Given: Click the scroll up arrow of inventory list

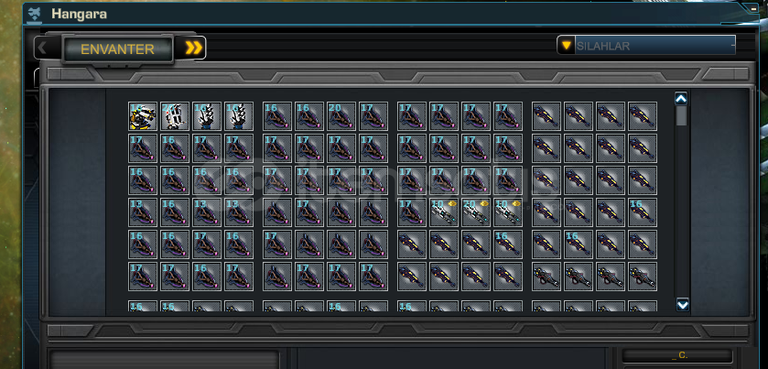Looking at the screenshot, I should click(681, 99).
